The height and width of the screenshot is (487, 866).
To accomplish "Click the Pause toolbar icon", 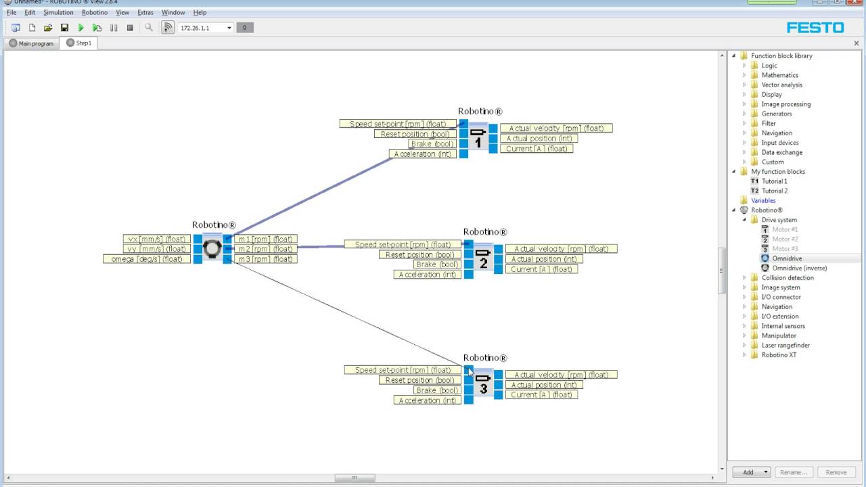I will coord(114,28).
